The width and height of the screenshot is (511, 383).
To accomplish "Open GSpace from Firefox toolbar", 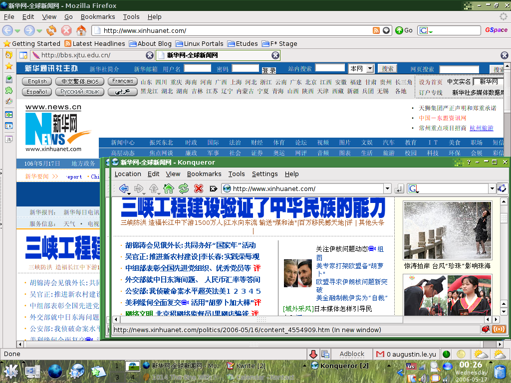I will pos(496,30).
